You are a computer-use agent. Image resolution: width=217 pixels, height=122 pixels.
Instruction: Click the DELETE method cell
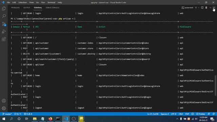point(26,54)
